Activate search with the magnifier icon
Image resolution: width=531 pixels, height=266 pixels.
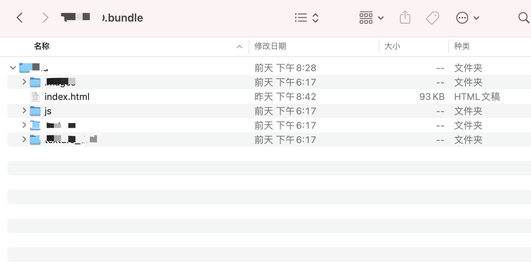pos(523,17)
